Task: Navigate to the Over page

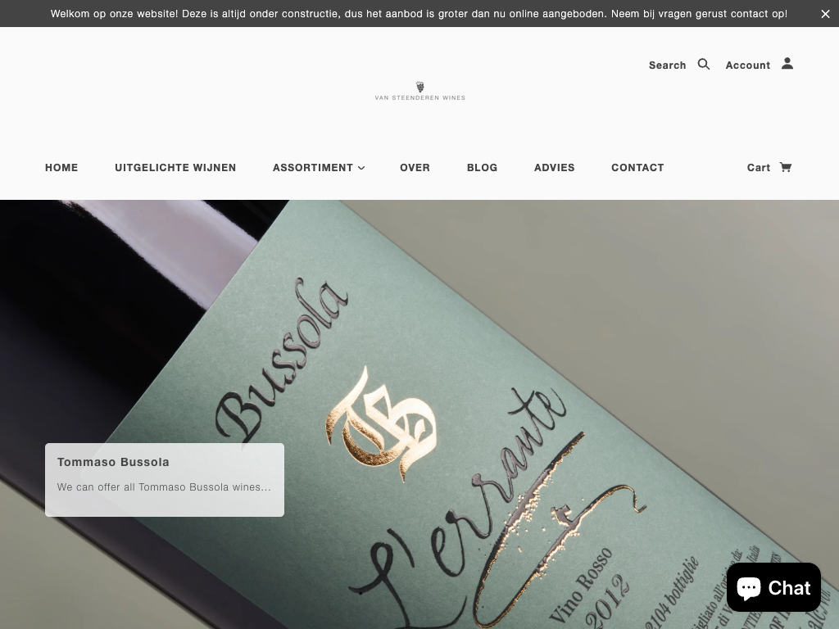Action: (415, 167)
